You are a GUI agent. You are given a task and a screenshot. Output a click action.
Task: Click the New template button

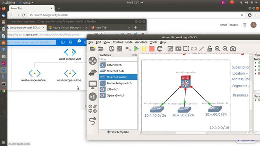[x=118, y=132]
